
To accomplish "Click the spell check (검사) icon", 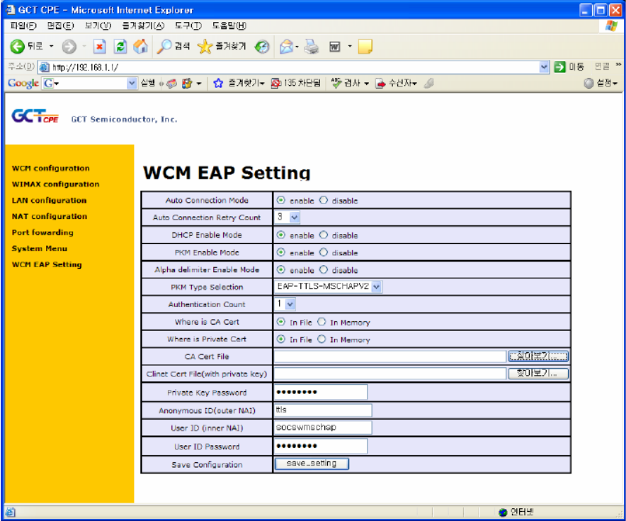I will [x=336, y=83].
